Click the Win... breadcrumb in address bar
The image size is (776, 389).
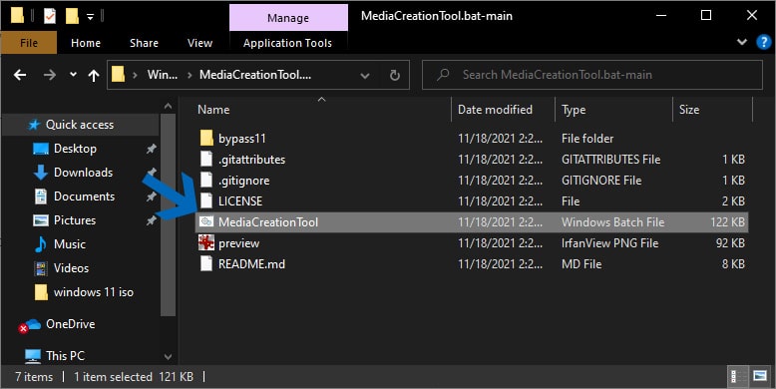[x=163, y=75]
